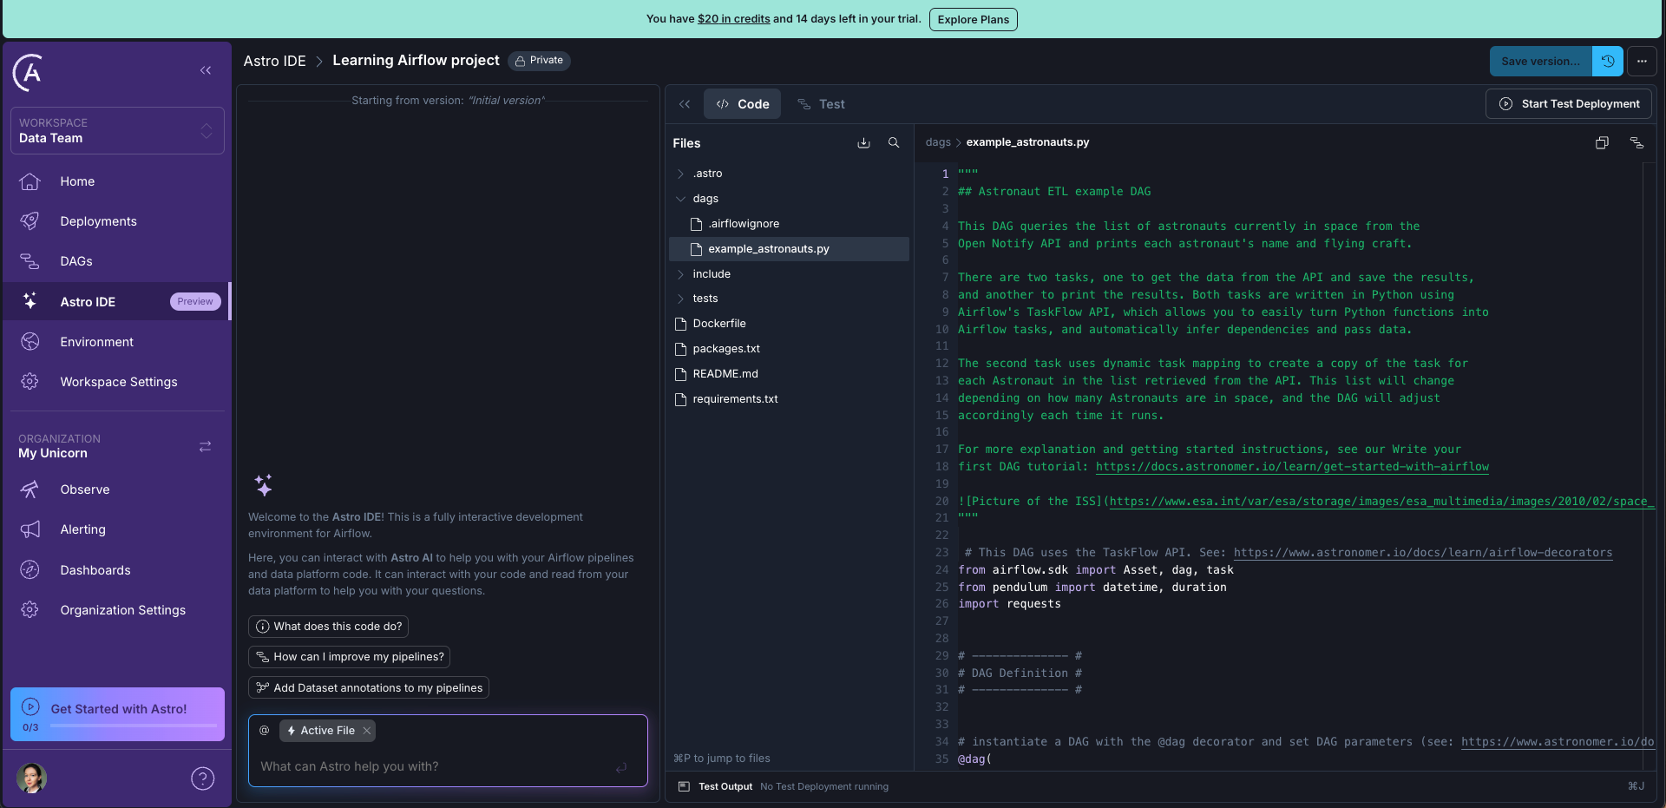Click the copy icon above the code editor
Screen dimensions: 1666x808
pyautogui.click(x=1602, y=142)
